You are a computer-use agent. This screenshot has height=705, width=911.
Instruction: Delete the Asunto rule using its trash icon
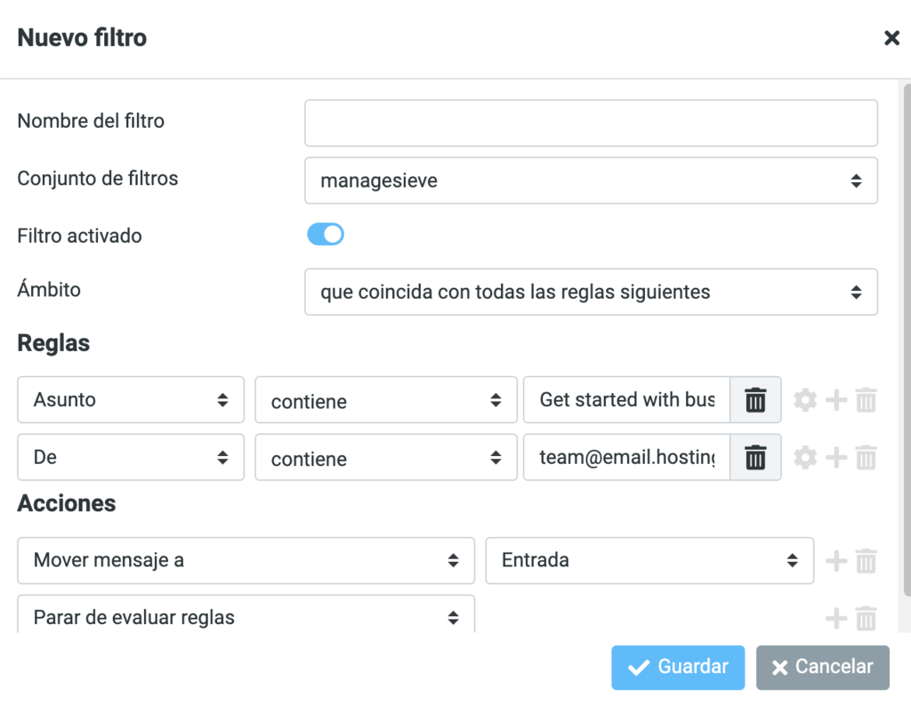755,400
